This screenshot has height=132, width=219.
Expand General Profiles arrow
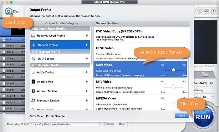(87, 45)
